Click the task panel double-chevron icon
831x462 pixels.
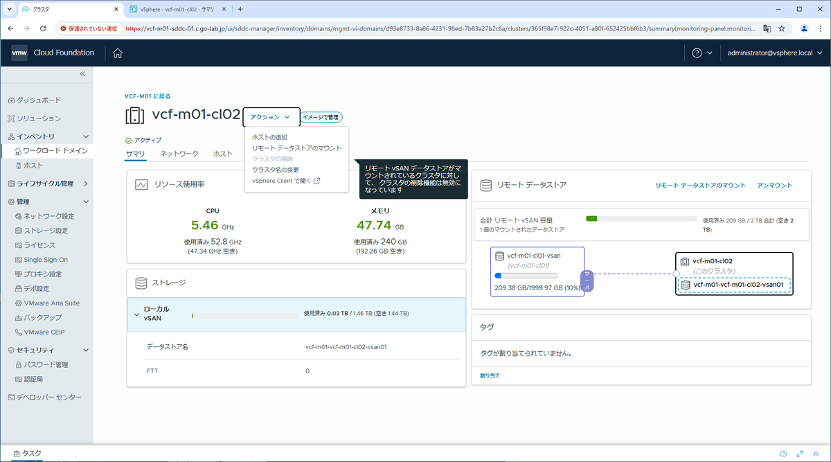pyautogui.click(x=816, y=454)
